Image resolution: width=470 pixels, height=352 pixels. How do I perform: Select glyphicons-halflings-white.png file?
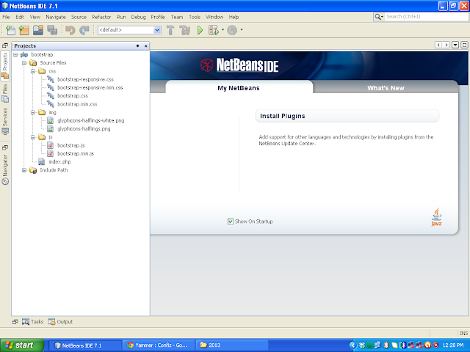[90, 120]
